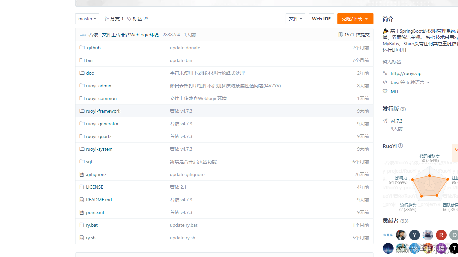Click the 4年前 timestamp in LICENSE row
458x257 pixels.
(x=363, y=187)
